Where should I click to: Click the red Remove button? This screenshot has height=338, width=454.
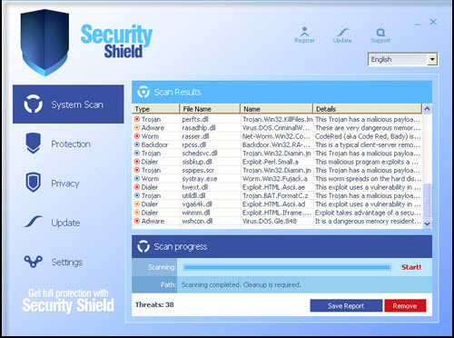click(x=405, y=306)
